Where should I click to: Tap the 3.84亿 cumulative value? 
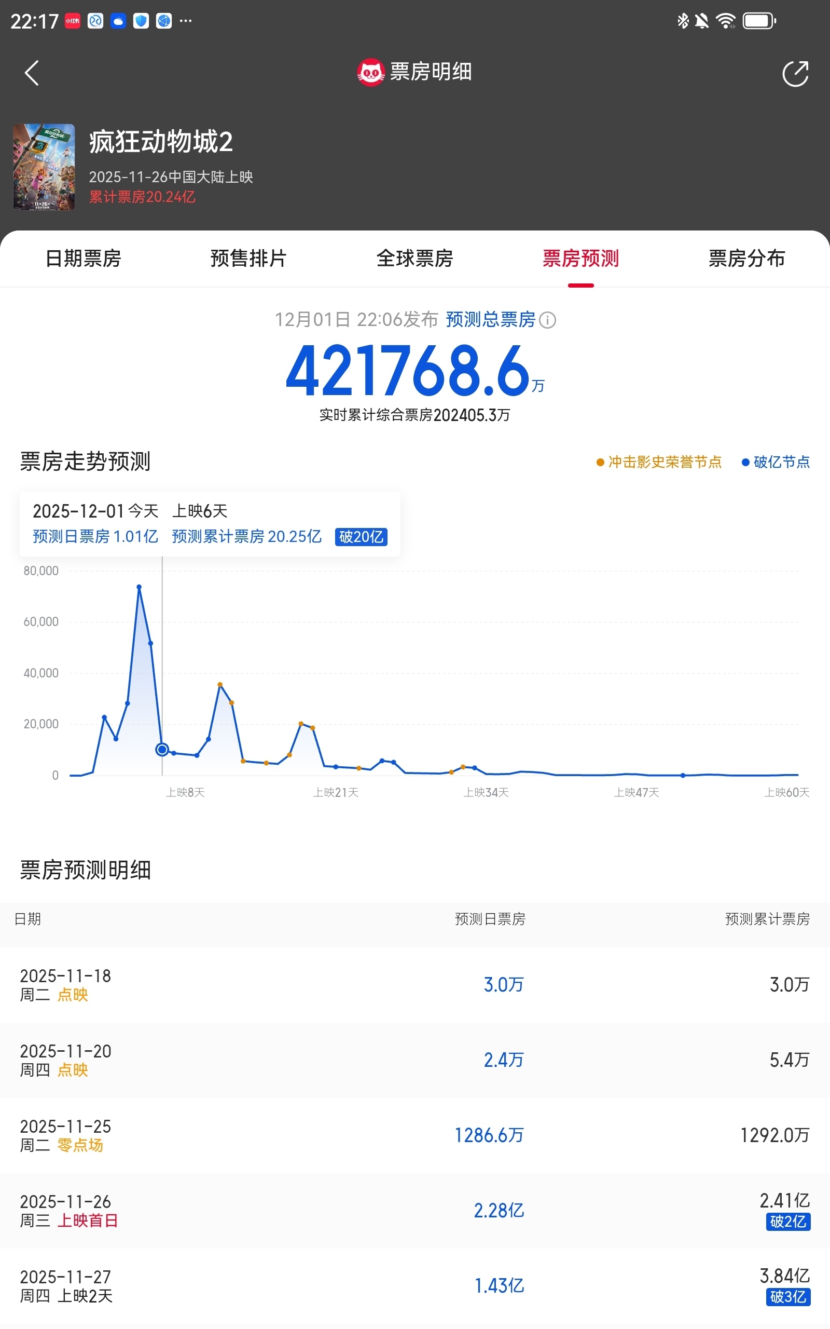coord(785,1276)
